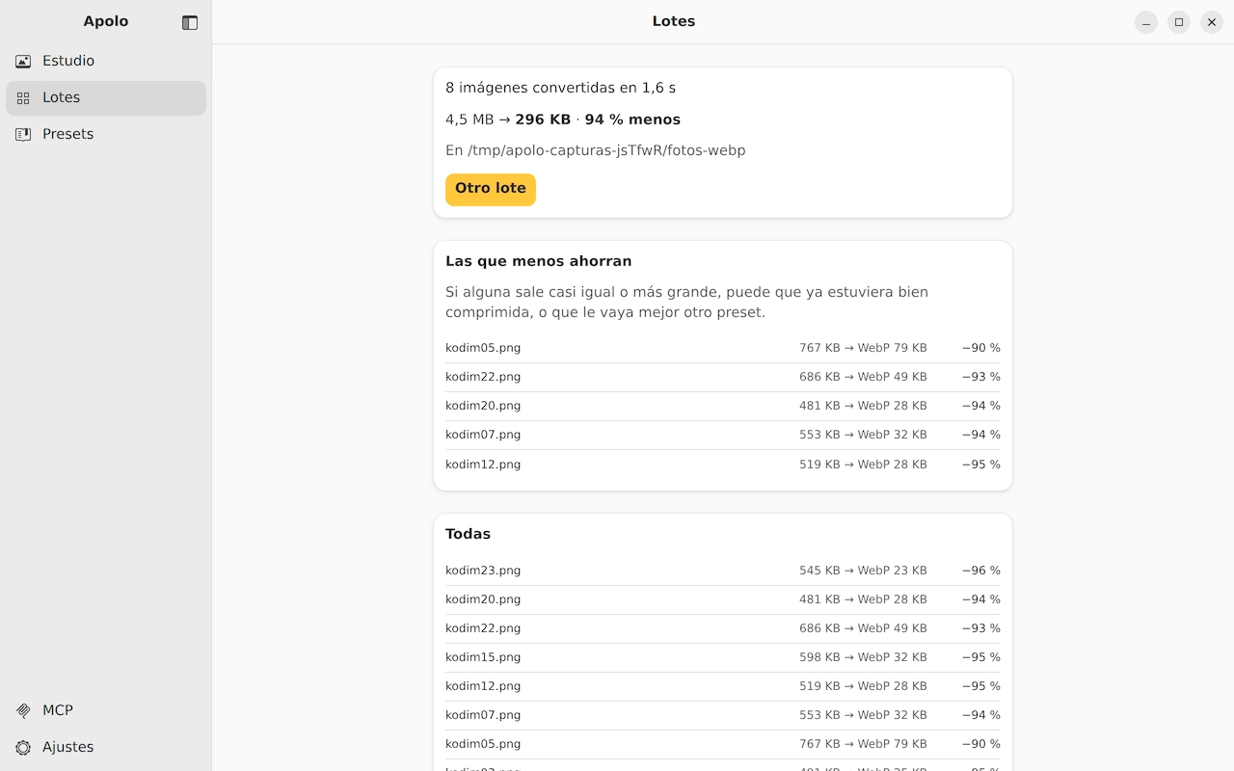Click the bold "296 KB" total size
This screenshot has width=1234, height=771.
[543, 120]
